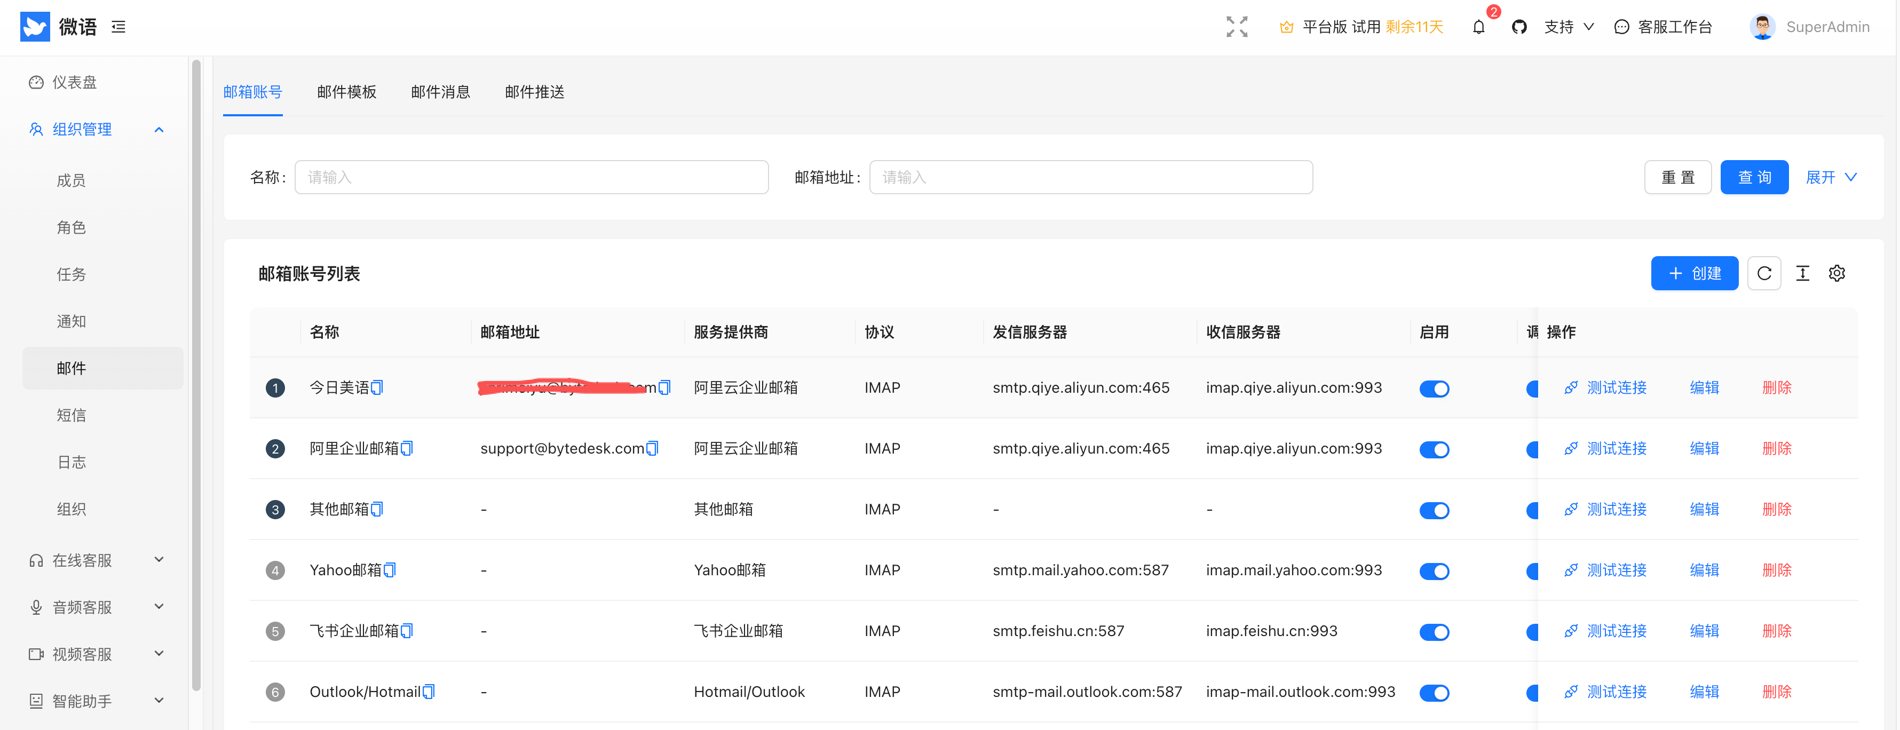Disable 启用 switch for 其他邮箱
This screenshot has width=1900, height=730.
coord(1434,510)
